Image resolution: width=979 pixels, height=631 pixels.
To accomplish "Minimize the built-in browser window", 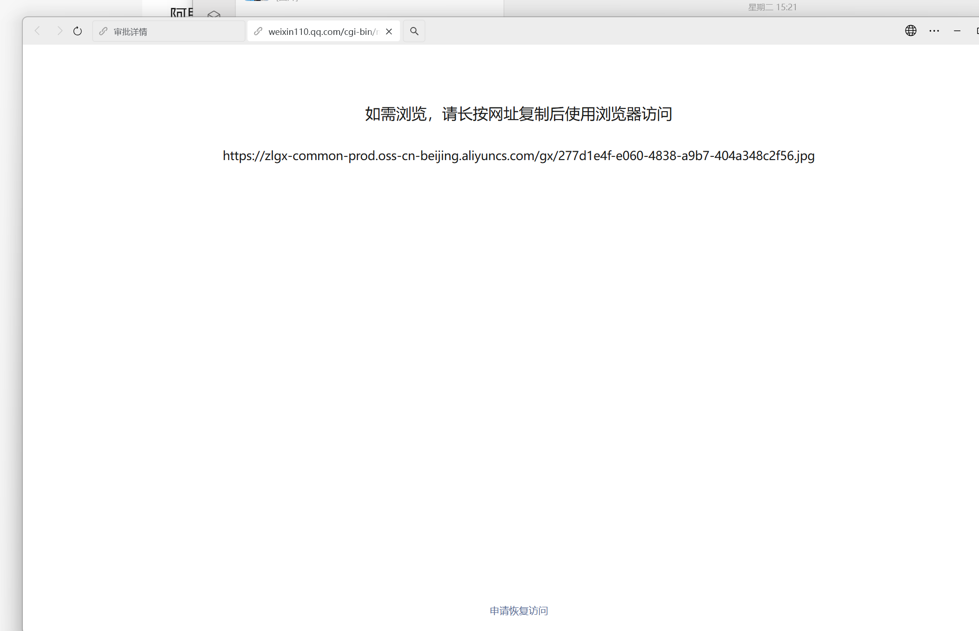I will click(957, 31).
